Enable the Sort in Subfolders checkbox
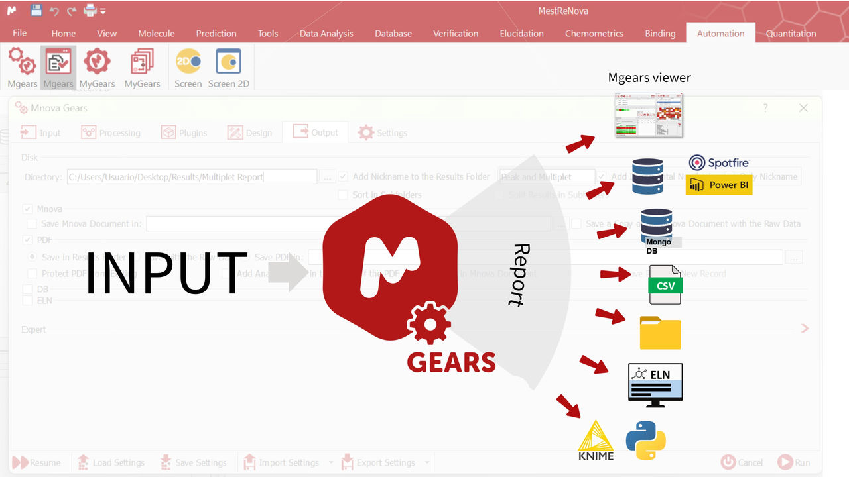 click(343, 195)
